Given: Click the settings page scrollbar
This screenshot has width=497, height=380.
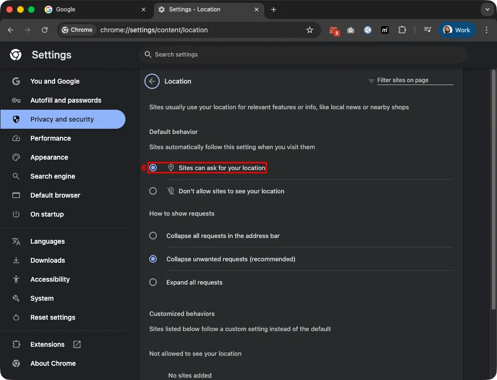Looking at the screenshot, I should coord(493,190).
